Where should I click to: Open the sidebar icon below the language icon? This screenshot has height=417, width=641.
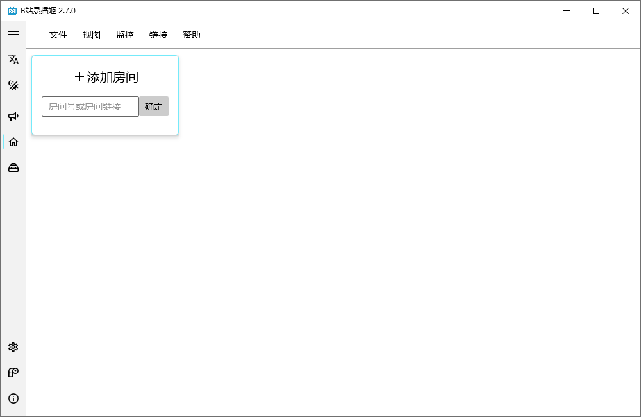(x=13, y=85)
